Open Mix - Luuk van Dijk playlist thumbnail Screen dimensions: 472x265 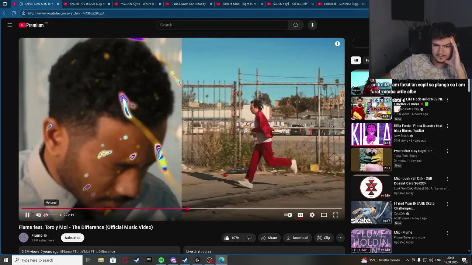click(371, 187)
